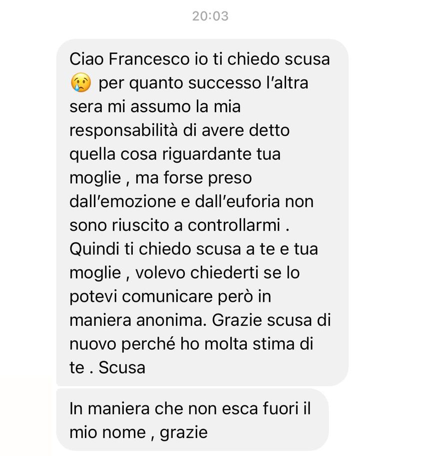Click the 20:03 timestamp at the top
The image size is (421, 456).
tap(210, 16)
